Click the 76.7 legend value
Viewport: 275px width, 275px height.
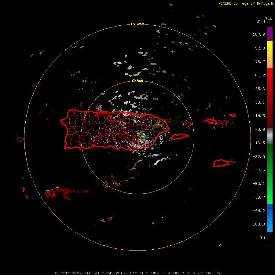pyautogui.click(x=260, y=61)
